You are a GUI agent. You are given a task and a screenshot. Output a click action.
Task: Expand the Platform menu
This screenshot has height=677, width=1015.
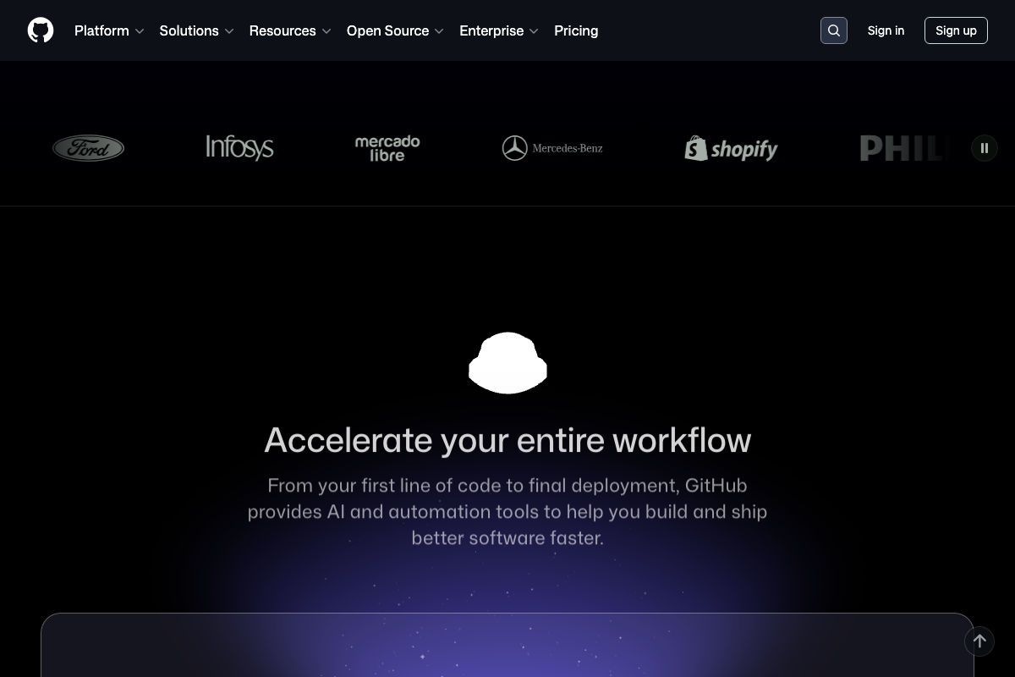coord(109,30)
